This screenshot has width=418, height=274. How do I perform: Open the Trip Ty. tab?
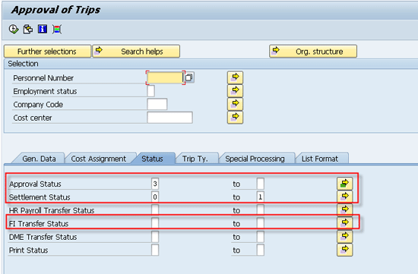[x=195, y=159]
